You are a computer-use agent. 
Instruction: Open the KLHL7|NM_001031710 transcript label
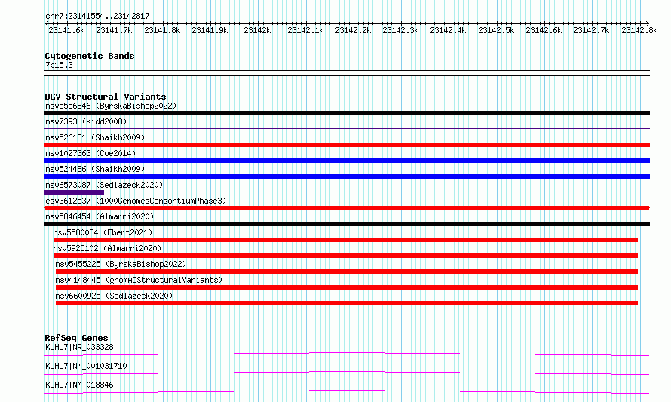tap(86, 366)
